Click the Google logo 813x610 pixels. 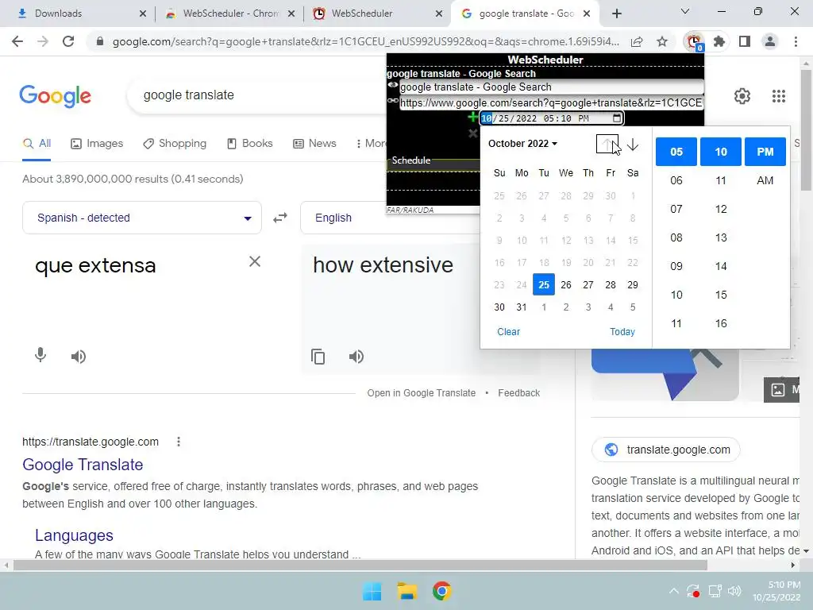tap(56, 96)
